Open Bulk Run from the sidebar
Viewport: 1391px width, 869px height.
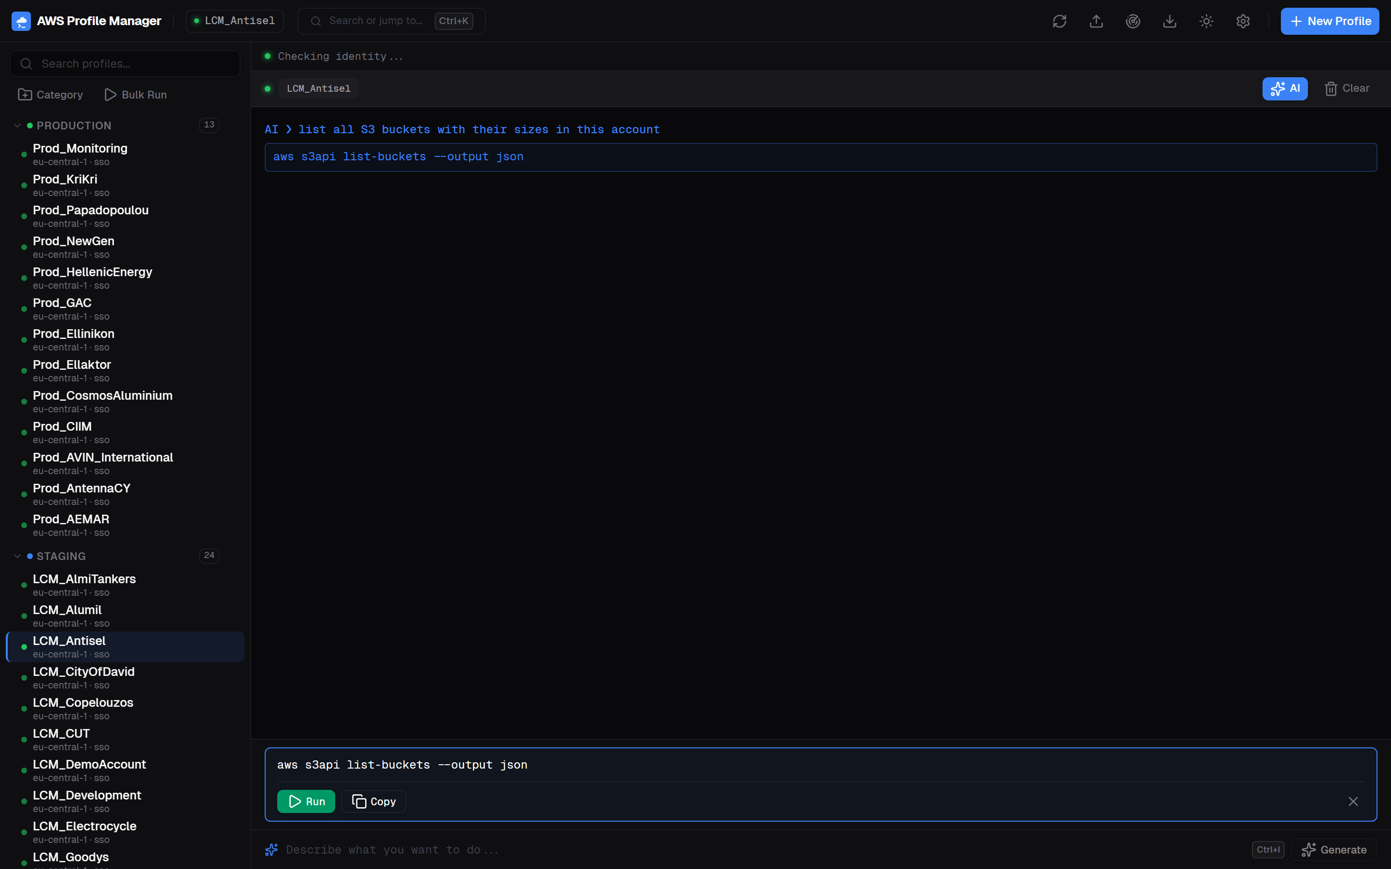click(x=136, y=94)
